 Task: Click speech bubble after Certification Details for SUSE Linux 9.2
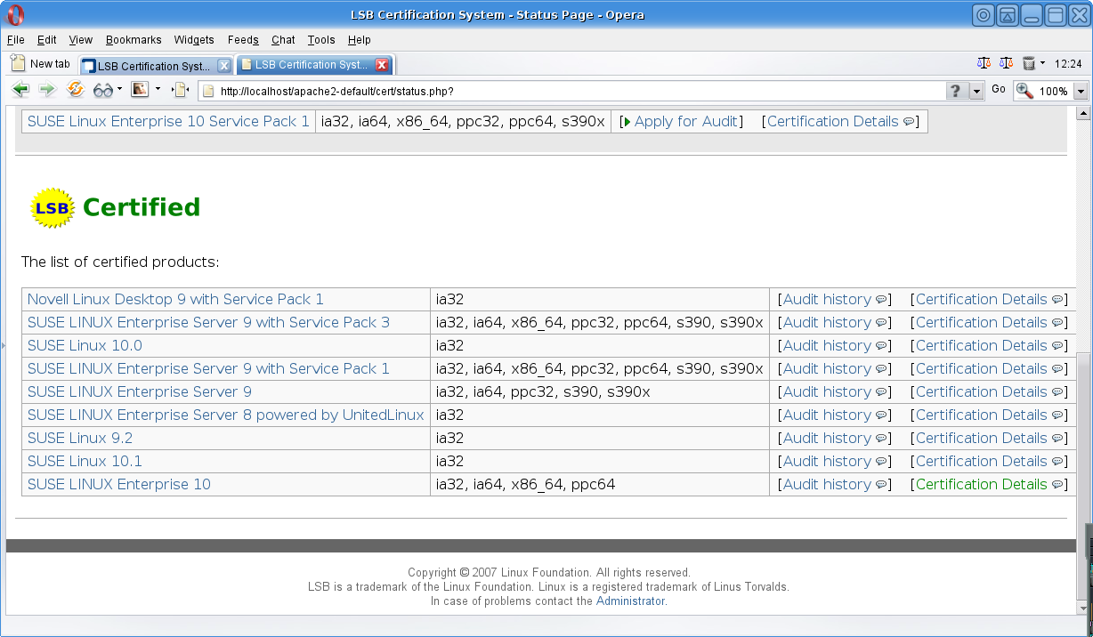pos(1057,439)
